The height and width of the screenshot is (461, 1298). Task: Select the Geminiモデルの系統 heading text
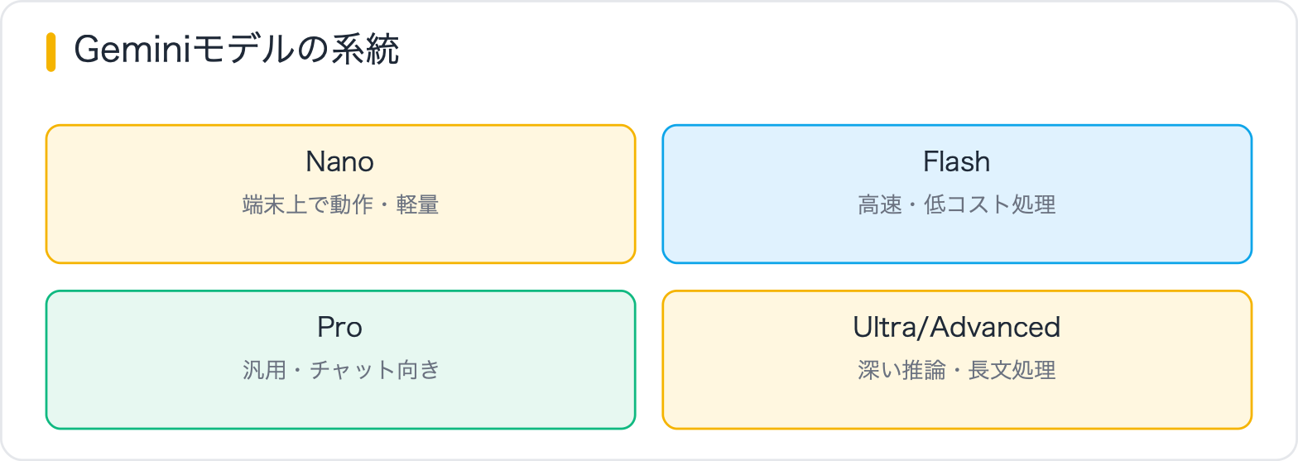point(237,51)
